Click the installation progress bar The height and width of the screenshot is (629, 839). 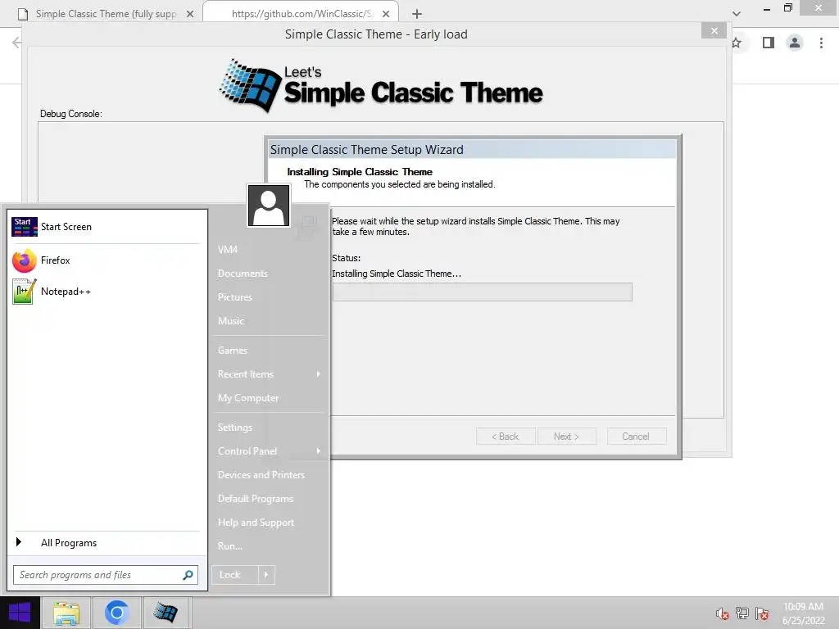coord(482,292)
